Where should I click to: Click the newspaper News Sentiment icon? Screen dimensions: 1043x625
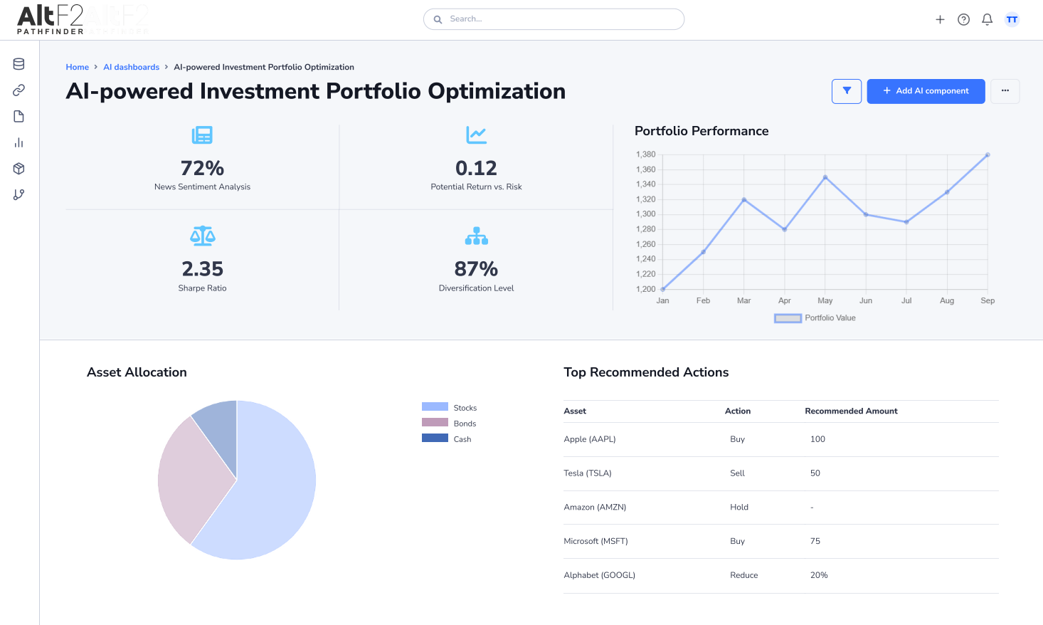(202, 135)
